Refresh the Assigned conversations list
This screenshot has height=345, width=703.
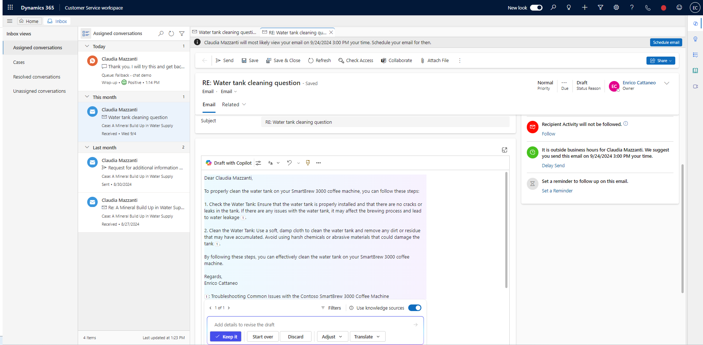[x=171, y=33]
